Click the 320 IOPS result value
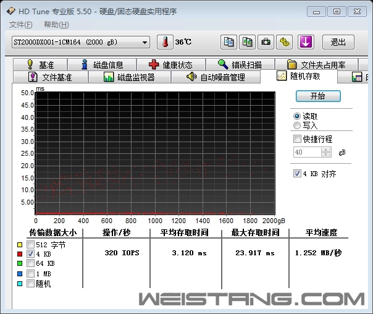373x314 pixels. [x=122, y=253]
